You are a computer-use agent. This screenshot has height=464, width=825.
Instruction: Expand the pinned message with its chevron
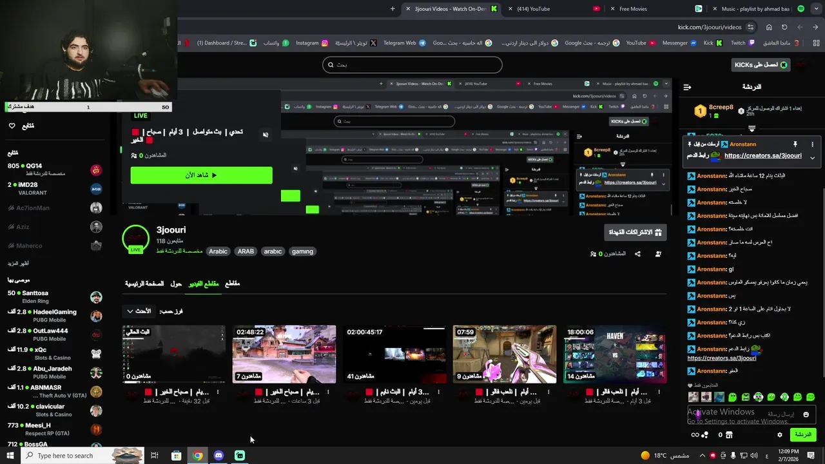812,157
